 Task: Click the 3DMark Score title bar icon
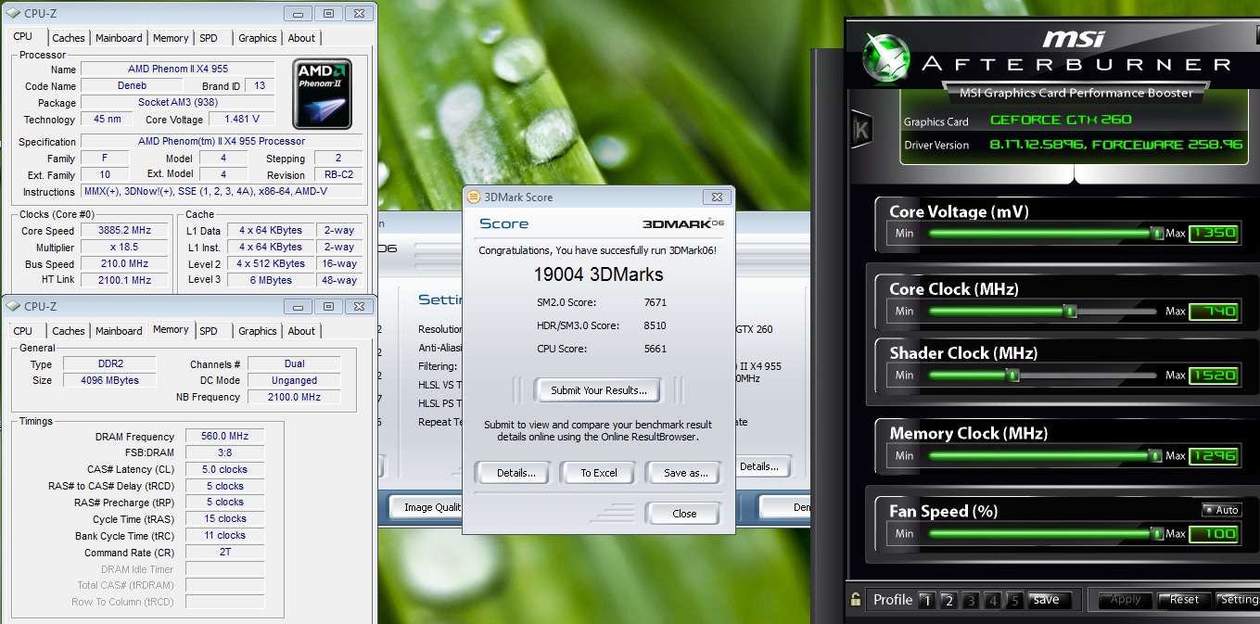pyautogui.click(x=474, y=197)
